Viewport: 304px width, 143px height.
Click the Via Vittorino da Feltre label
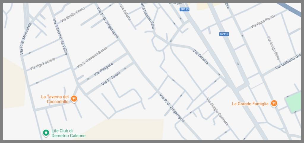point(60,37)
